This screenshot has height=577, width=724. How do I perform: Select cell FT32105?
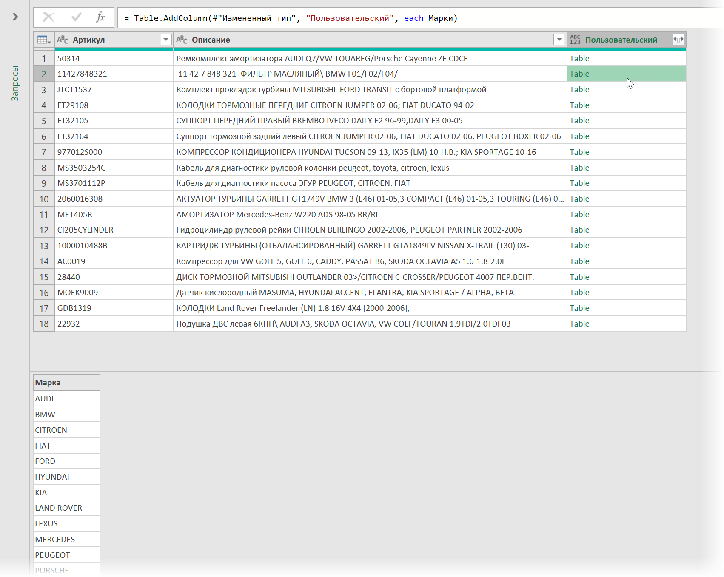coord(114,121)
